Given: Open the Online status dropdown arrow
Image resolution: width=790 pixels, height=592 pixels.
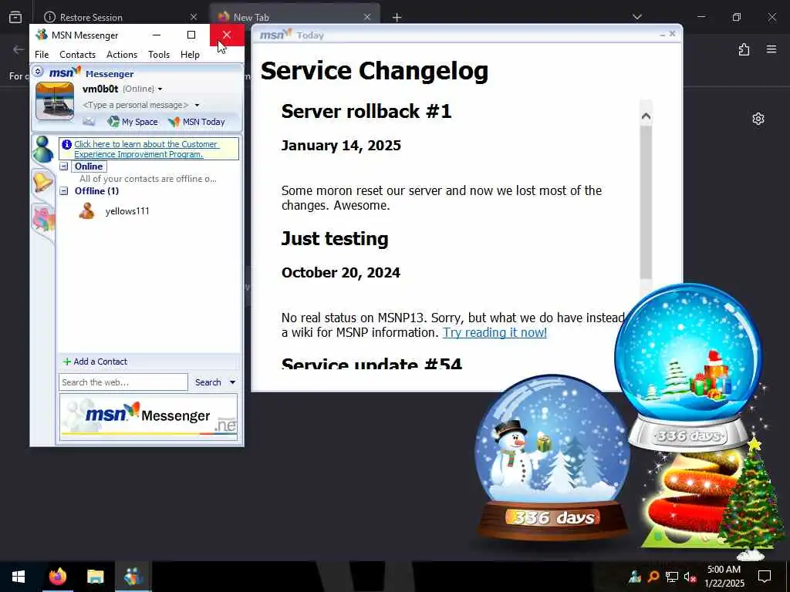Looking at the screenshot, I should click(x=160, y=89).
